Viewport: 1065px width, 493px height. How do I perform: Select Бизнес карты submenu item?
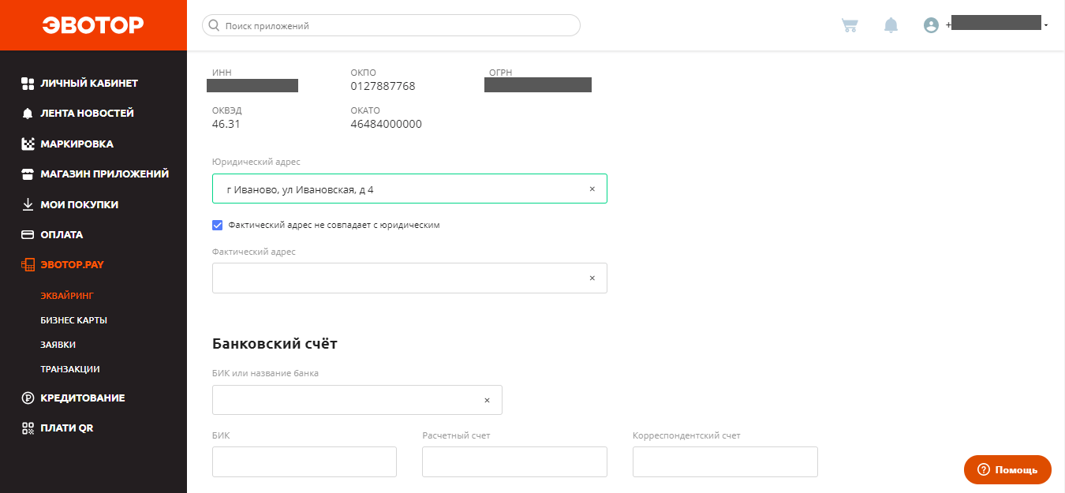click(73, 320)
